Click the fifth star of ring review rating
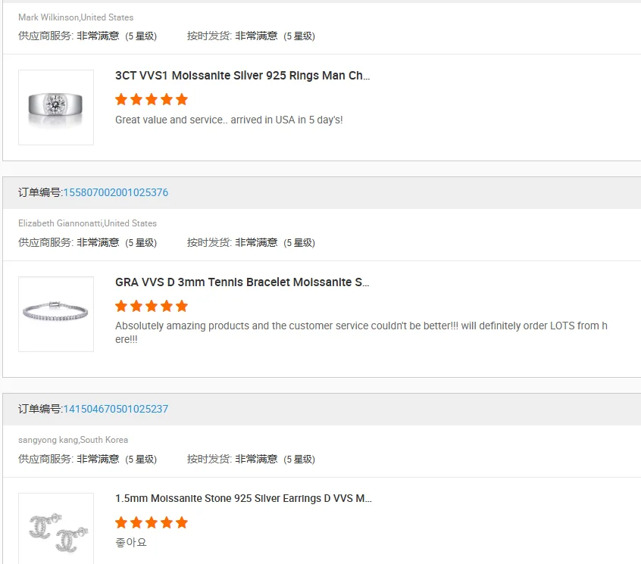The width and height of the screenshot is (641, 564). 182,99
